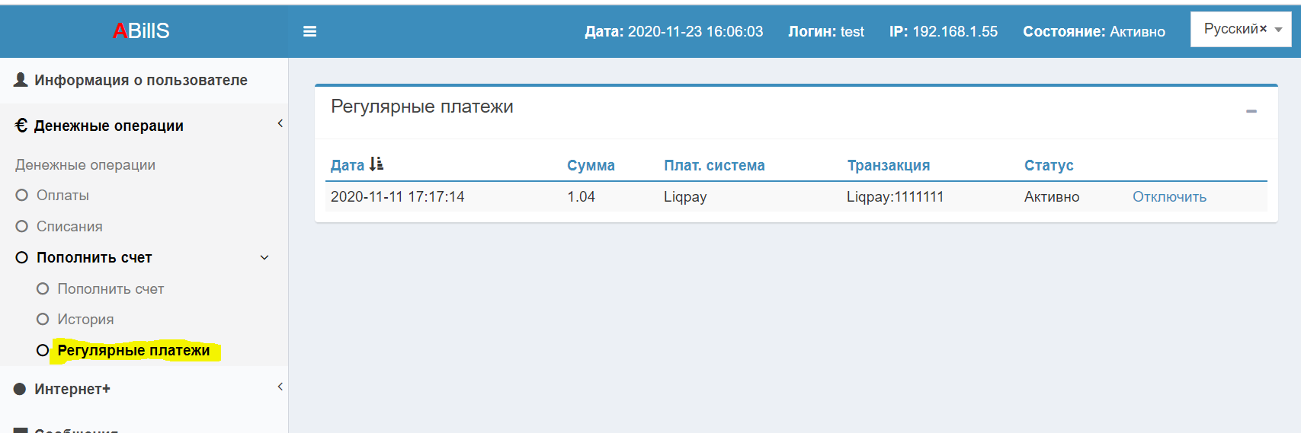Select the circle marker beside Оплаты

point(21,195)
